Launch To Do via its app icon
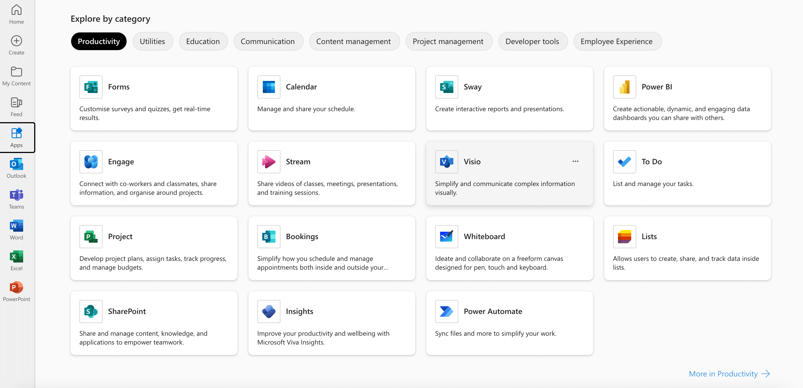The width and height of the screenshot is (803, 388). coord(624,162)
